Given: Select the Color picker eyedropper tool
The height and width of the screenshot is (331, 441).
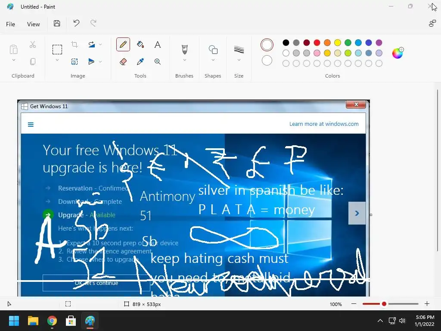Looking at the screenshot, I should pos(140,62).
